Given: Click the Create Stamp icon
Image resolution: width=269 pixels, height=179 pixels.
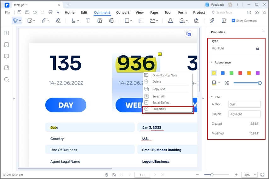Looking at the screenshot, I should click(x=182, y=21).
